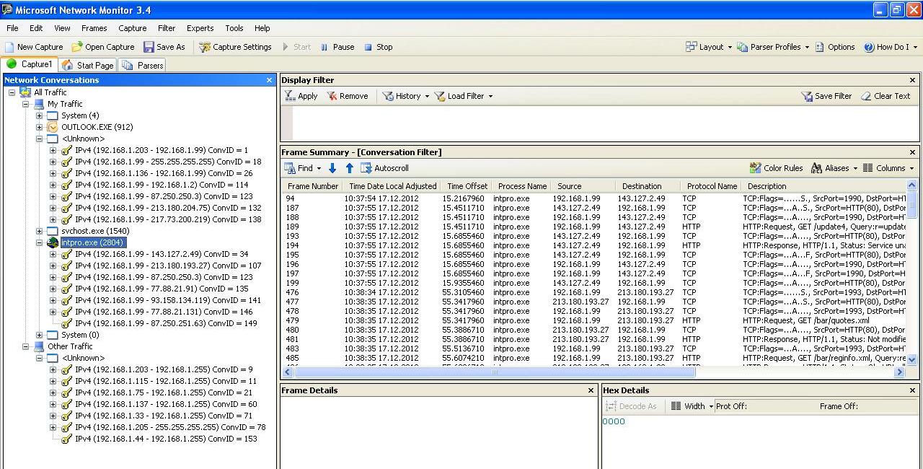Open Color Rules
The height and width of the screenshot is (469, 923).
pyautogui.click(x=777, y=168)
